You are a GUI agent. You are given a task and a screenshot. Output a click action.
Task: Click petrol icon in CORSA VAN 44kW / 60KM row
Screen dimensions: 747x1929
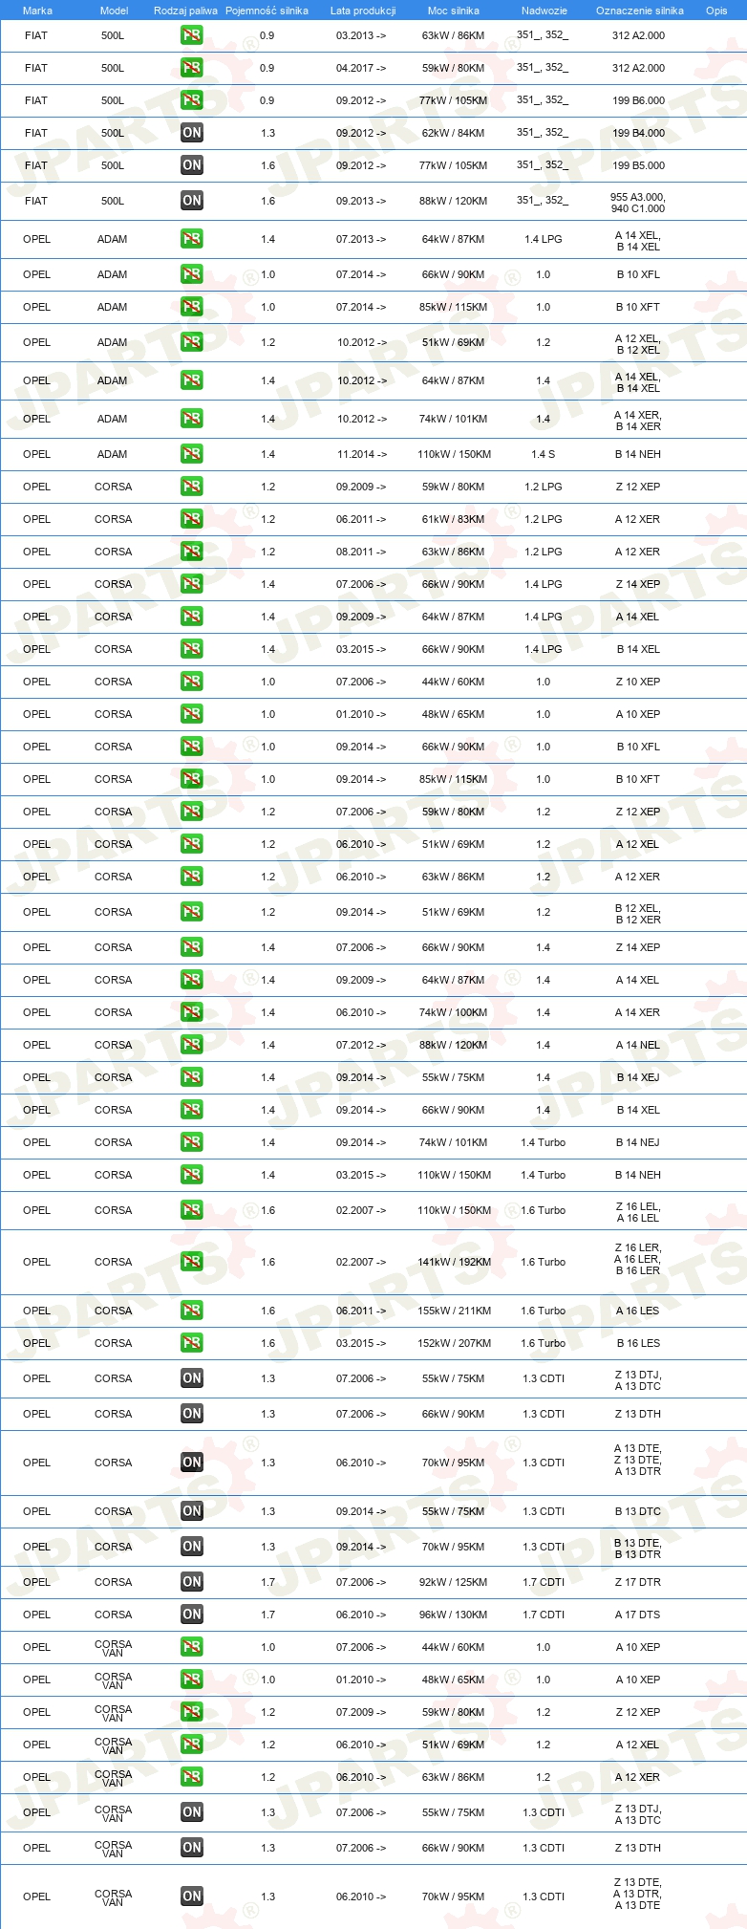coord(192,1647)
